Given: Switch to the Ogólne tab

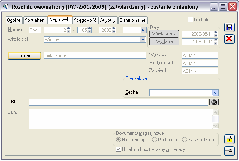Looking at the screenshot, I should [14, 20].
